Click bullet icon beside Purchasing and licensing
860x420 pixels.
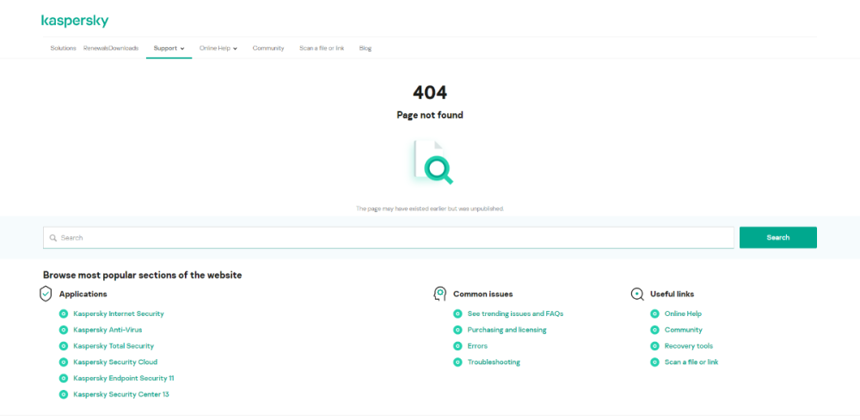[x=458, y=330]
